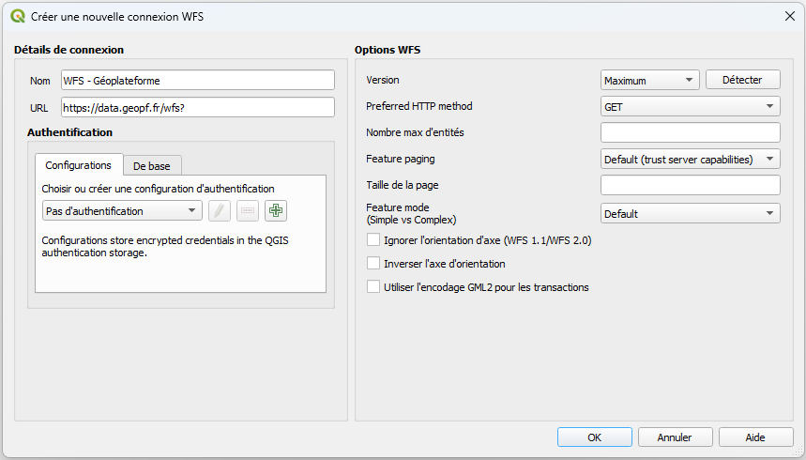Click the Annuler button
806x460 pixels.
(675, 437)
